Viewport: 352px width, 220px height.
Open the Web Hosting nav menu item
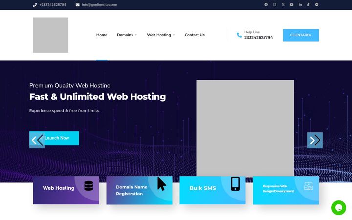click(x=159, y=35)
